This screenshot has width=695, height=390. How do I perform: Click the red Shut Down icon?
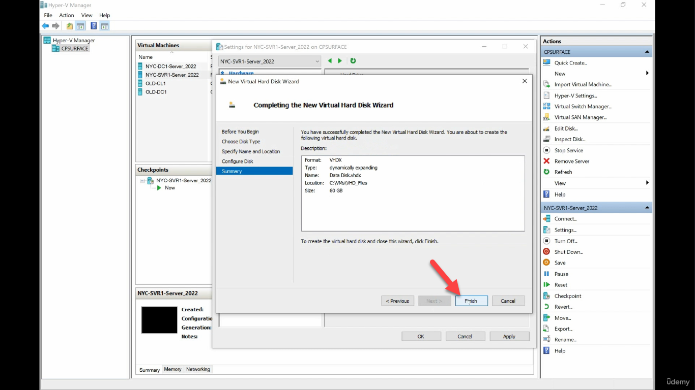click(x=546, y=251)
